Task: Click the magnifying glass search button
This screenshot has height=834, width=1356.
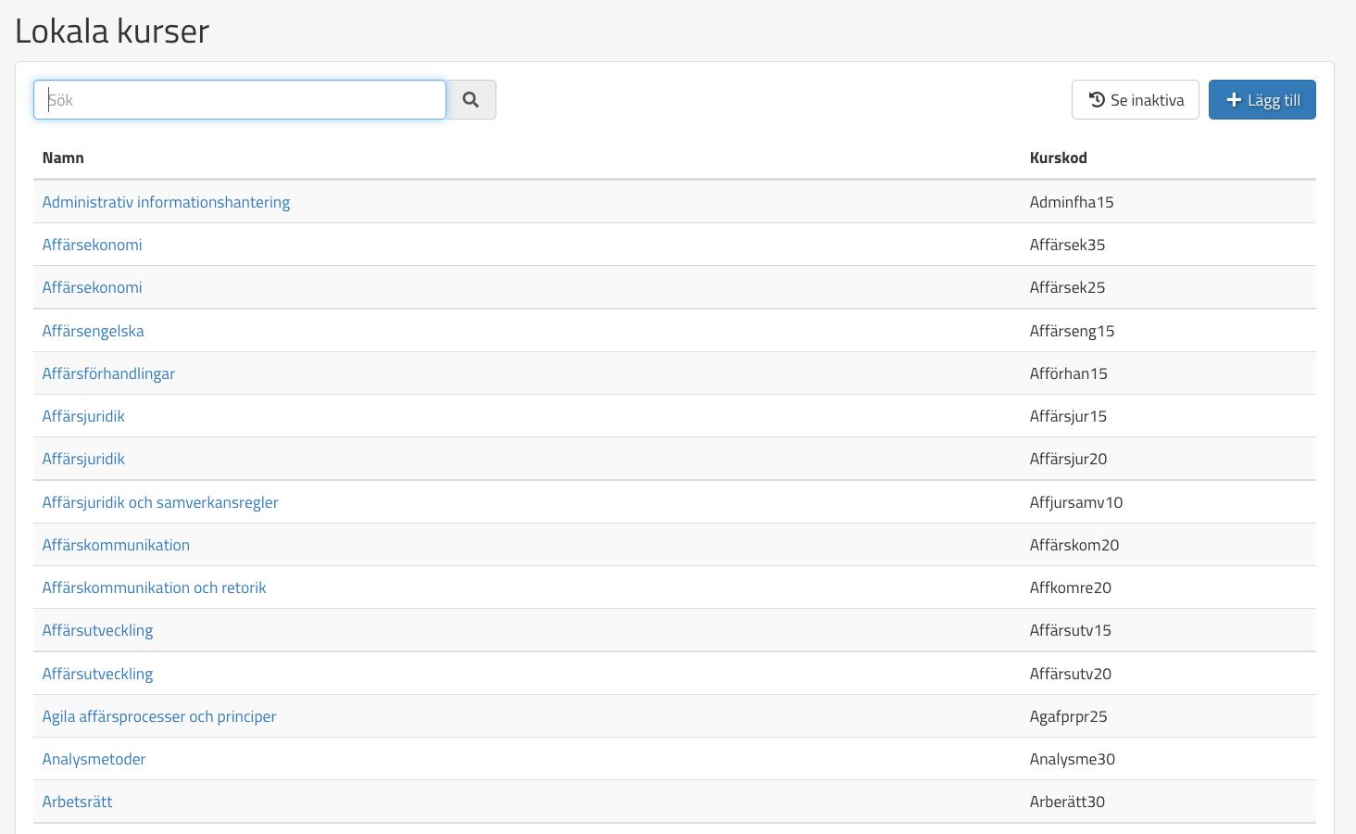Action: click(471, 100)
